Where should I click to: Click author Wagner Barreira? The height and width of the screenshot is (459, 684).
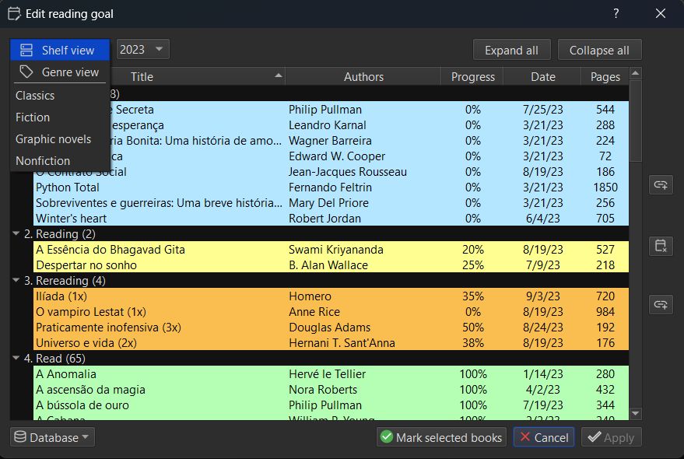pos(330,141)
